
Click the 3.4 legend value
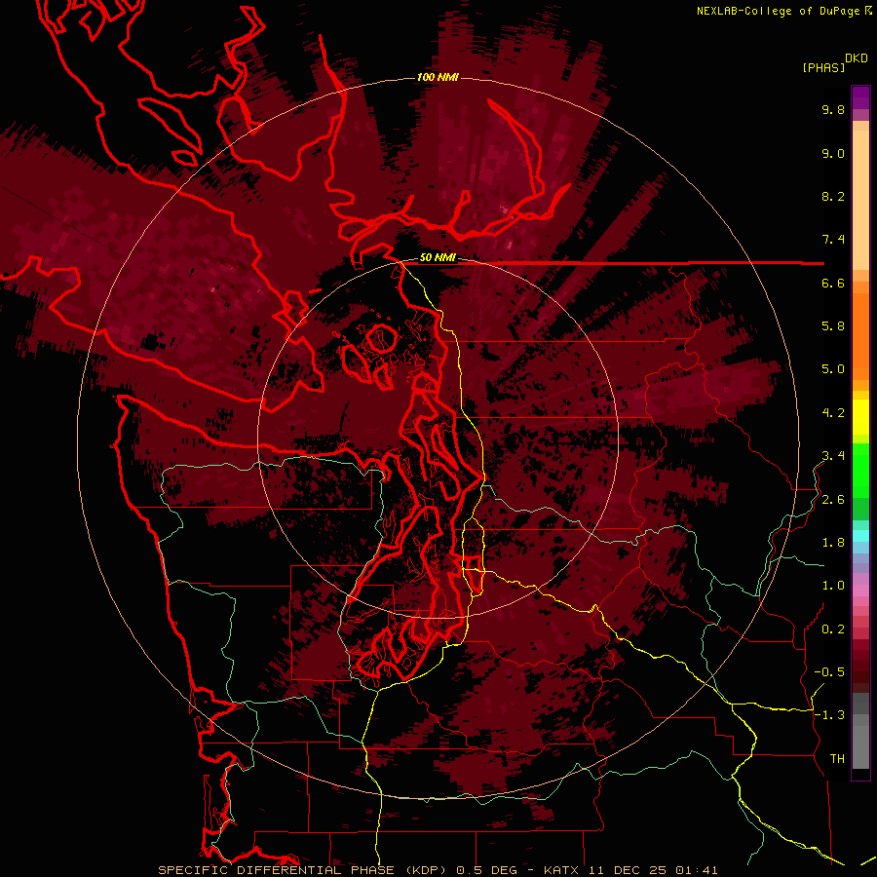[833, 456]
